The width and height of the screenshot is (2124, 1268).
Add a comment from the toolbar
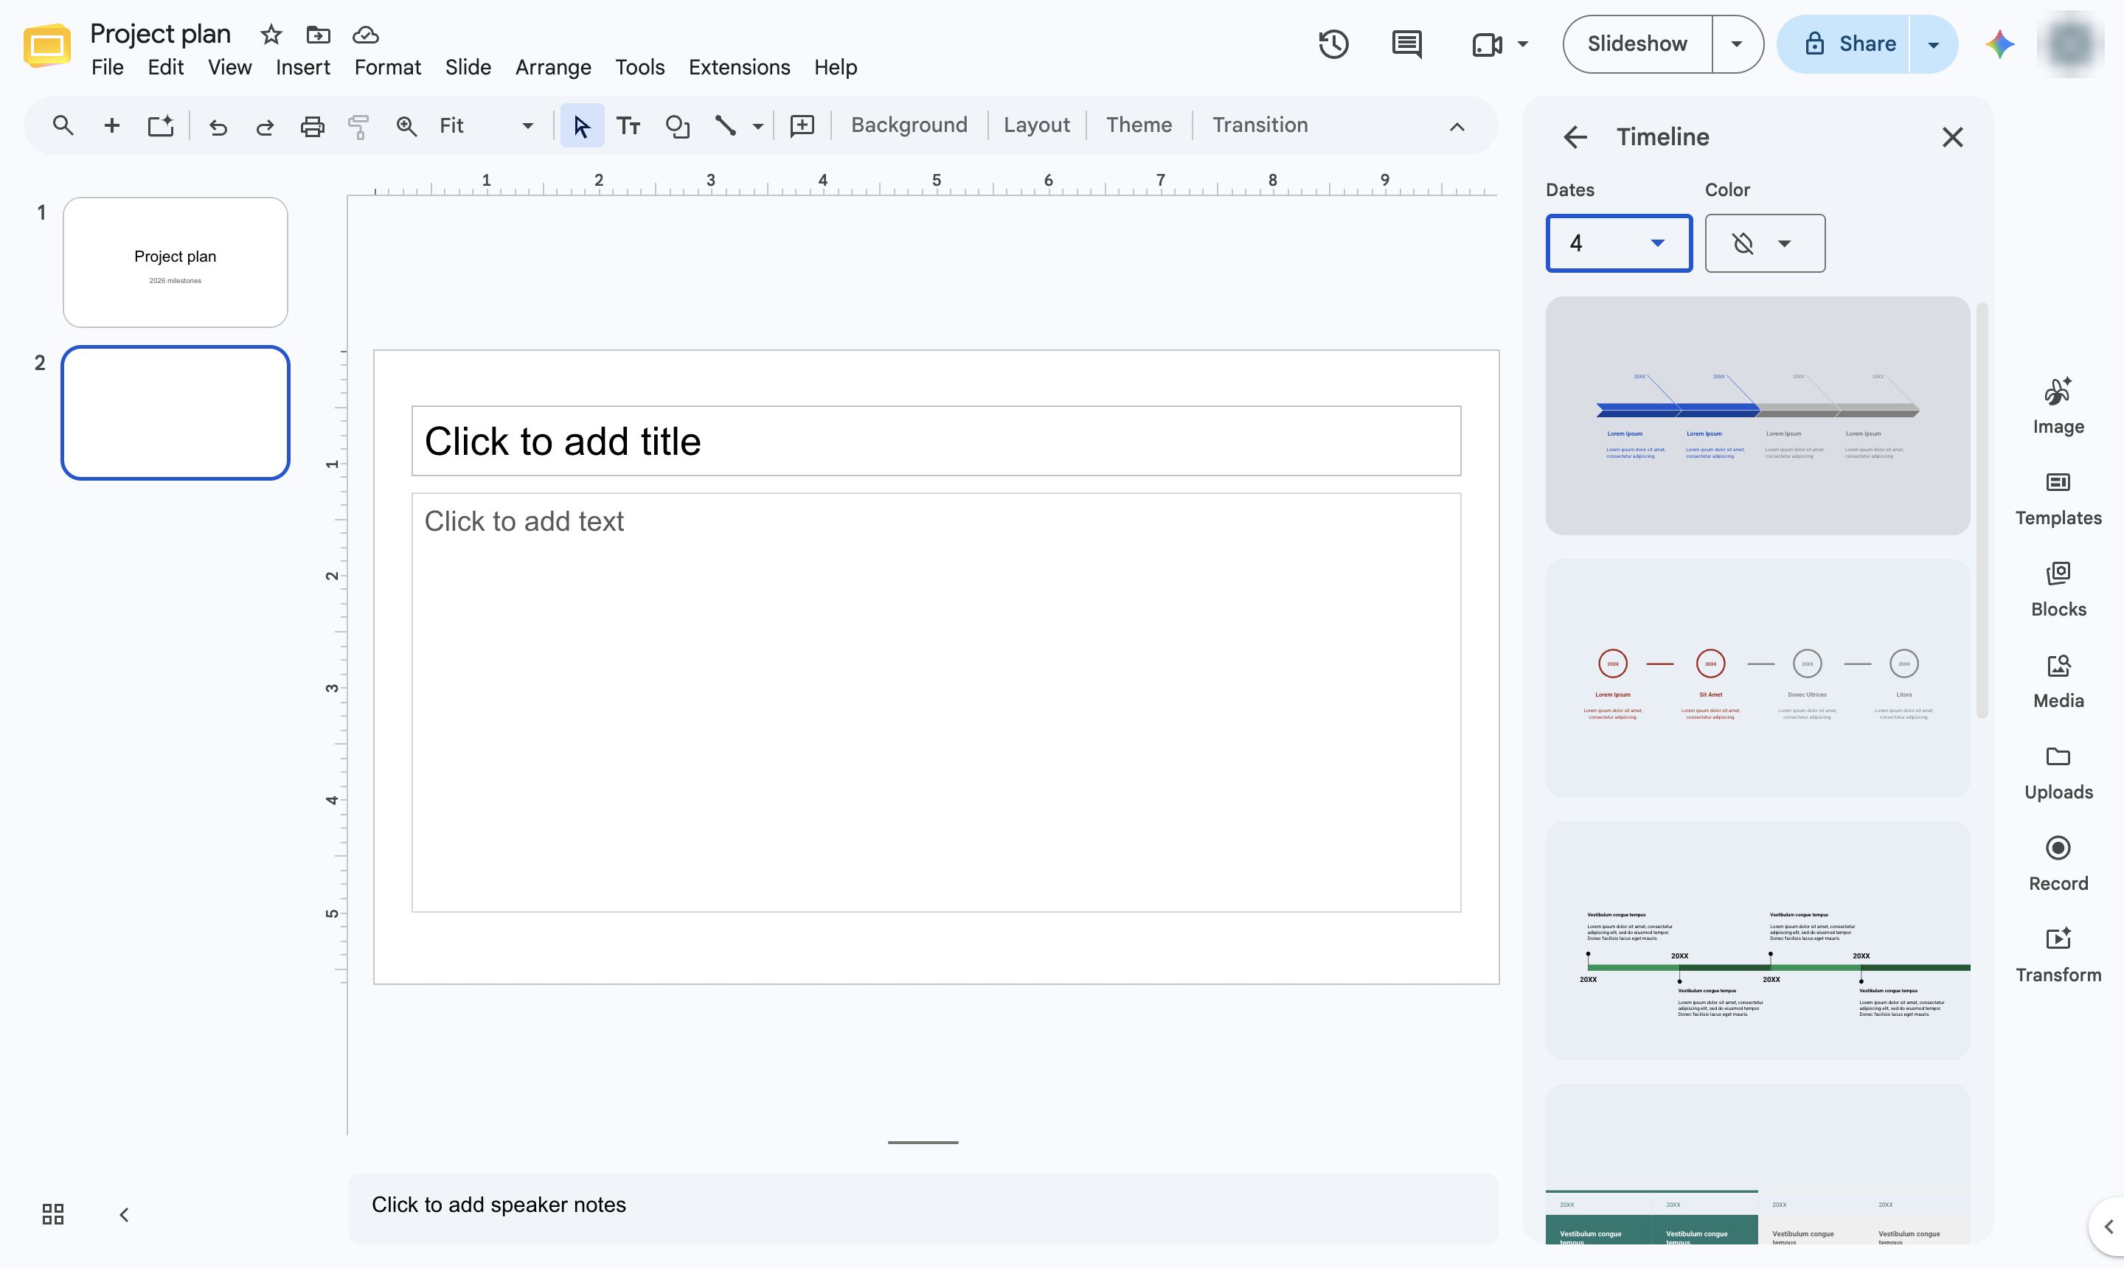pos(802,125)
